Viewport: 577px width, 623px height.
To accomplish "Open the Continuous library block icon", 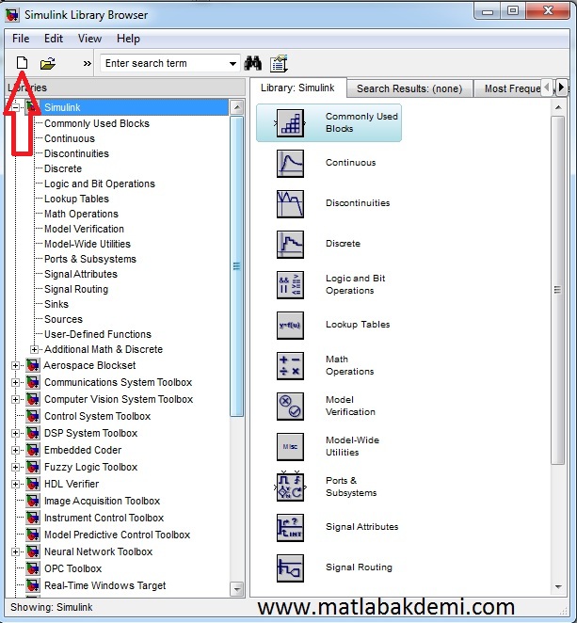I will click(290, 164).
